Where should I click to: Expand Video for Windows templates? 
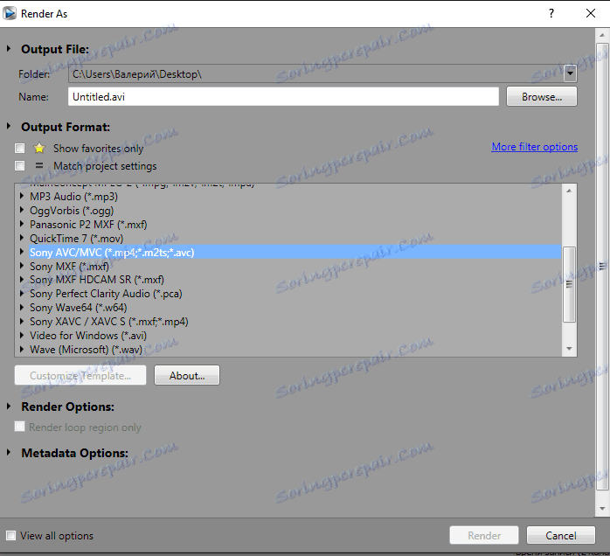pos(22,336)
